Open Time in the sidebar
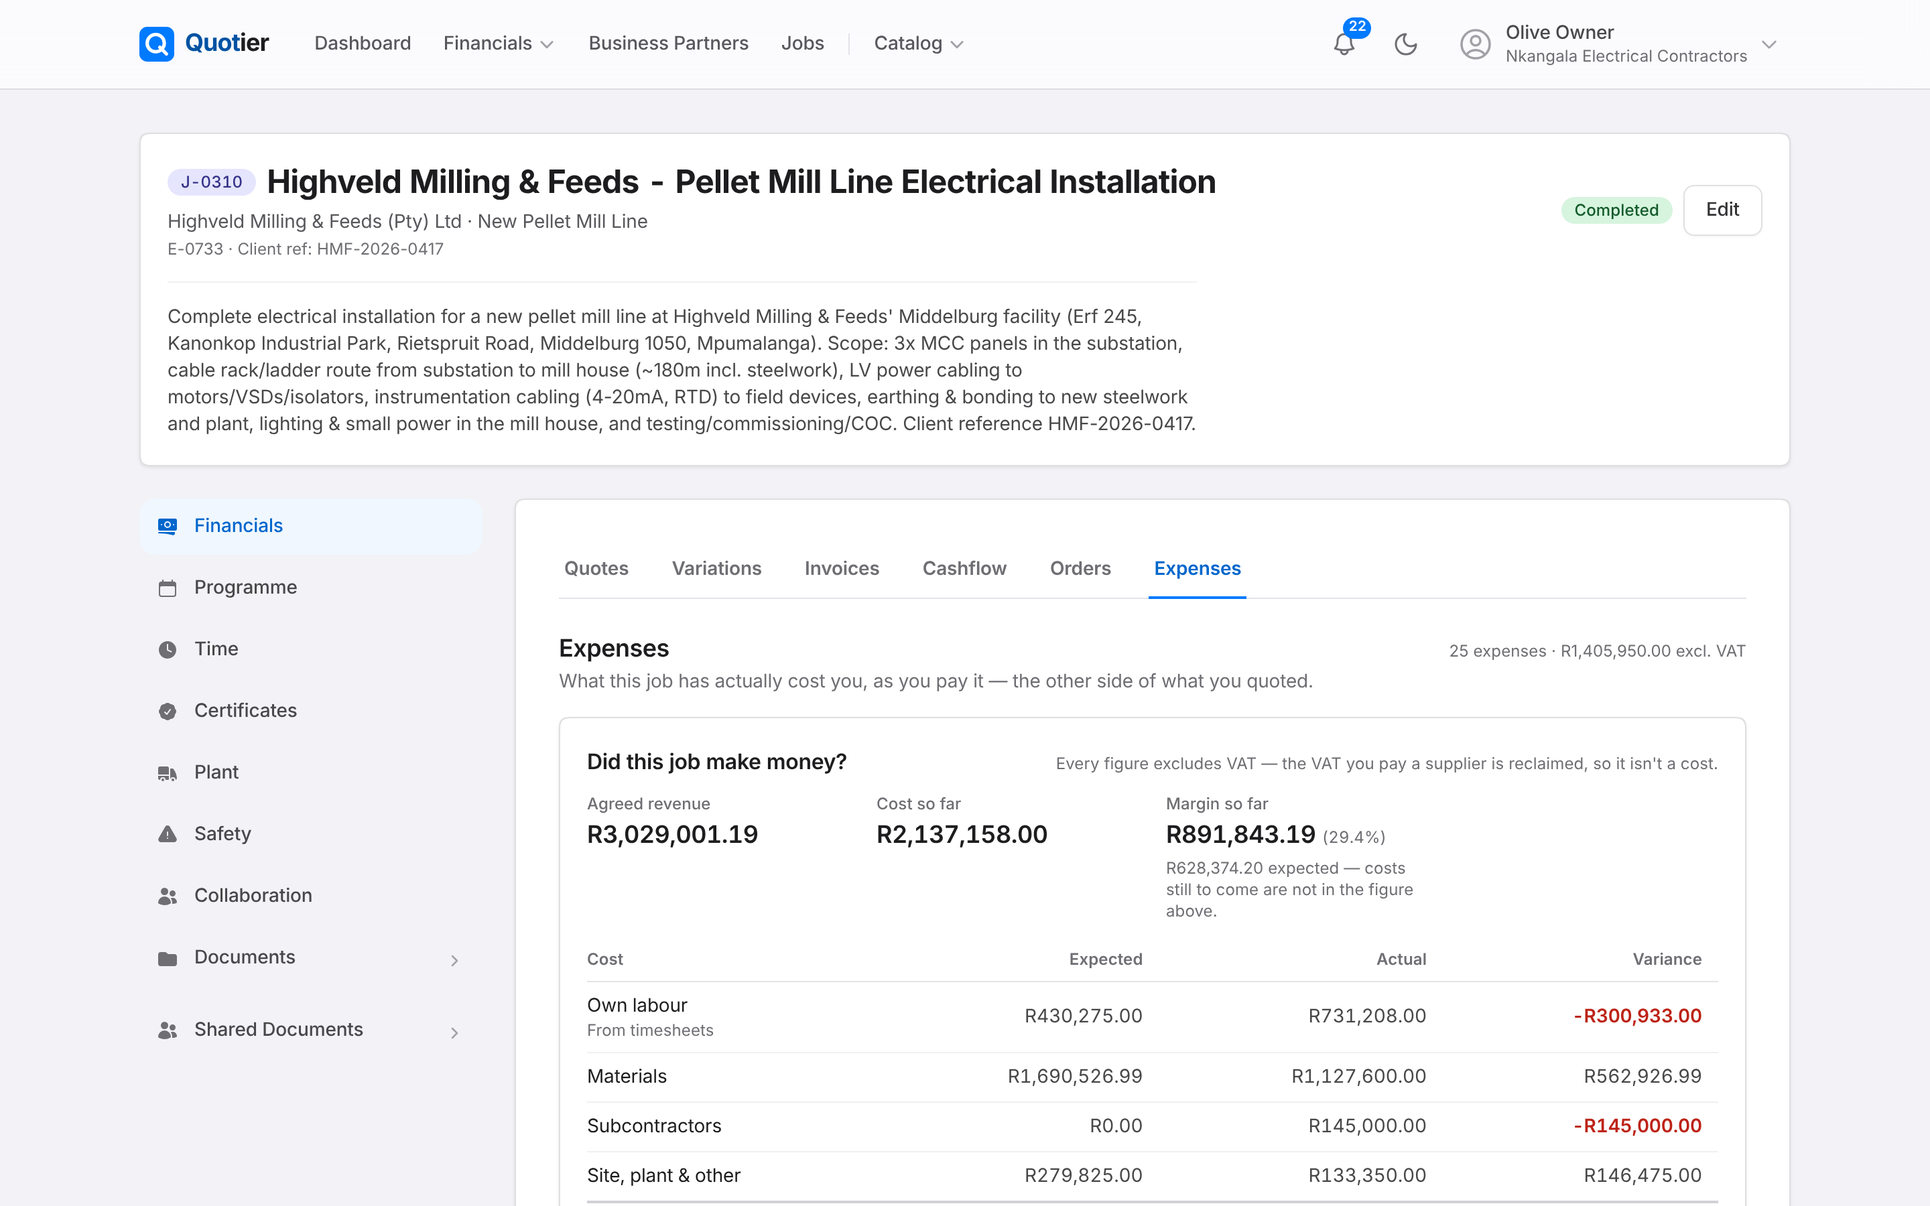The width and height of the screenshot is (1930, 1206). [x=311, y=649]
